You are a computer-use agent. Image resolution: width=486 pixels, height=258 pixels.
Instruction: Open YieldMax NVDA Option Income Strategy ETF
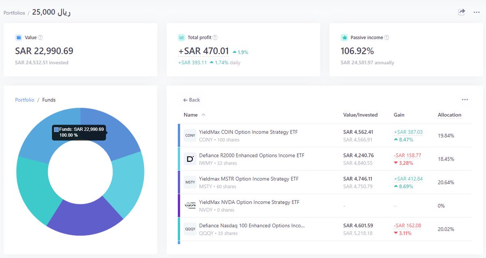tap(249, 203)
